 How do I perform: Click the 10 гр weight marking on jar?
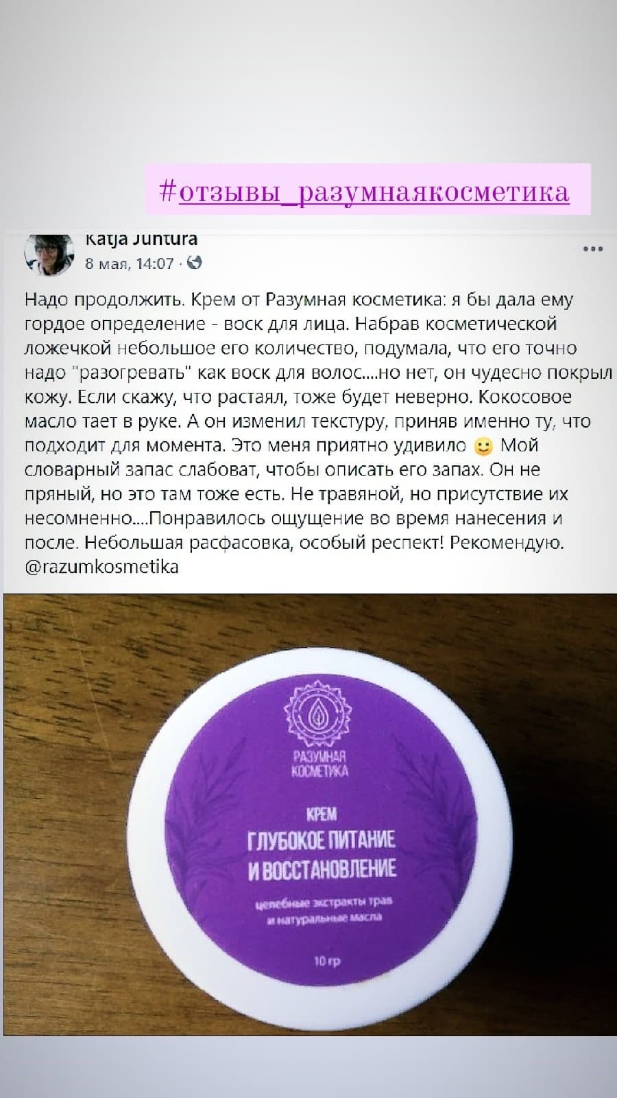pos(327,961)
